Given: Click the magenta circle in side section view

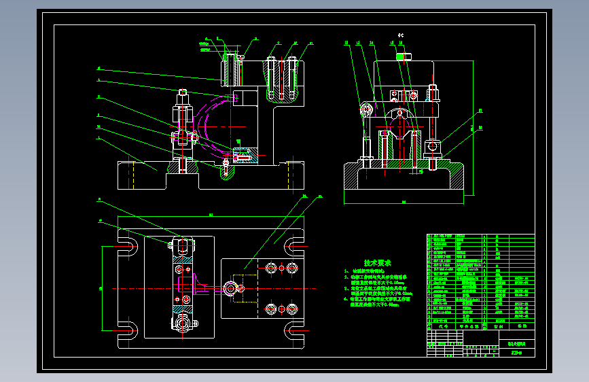Looking at the screenshot, I should coord(399,127).
